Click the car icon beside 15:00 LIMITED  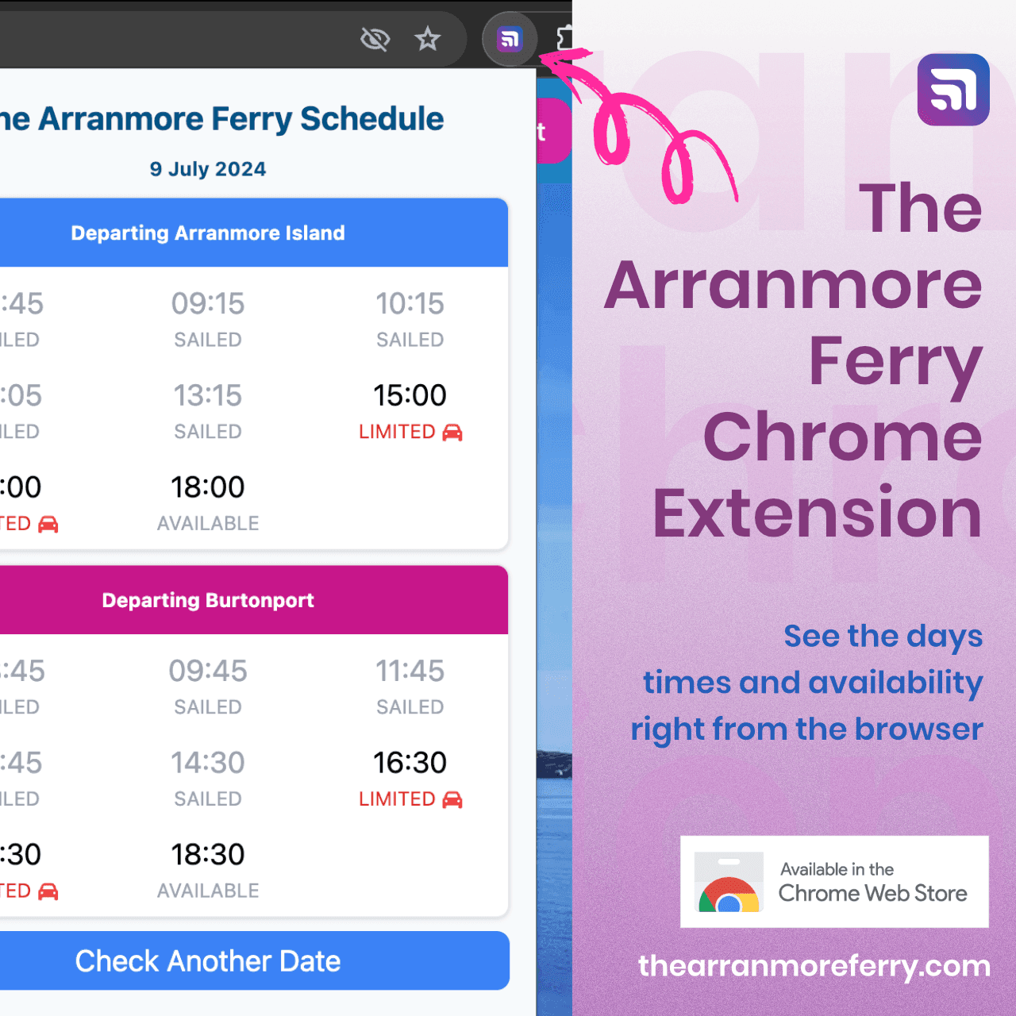coord(452,432)
